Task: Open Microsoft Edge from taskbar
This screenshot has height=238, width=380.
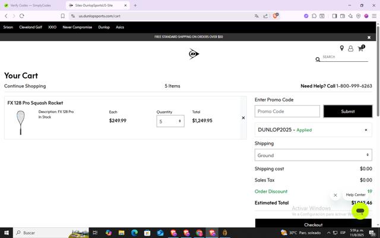Action: 134,233
